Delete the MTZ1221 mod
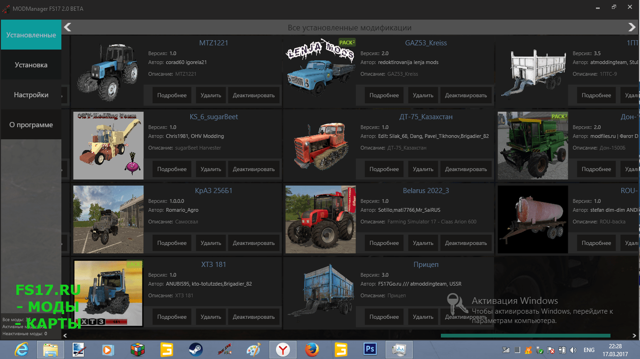Screen dimensions: 640x359 pos(211,95)
